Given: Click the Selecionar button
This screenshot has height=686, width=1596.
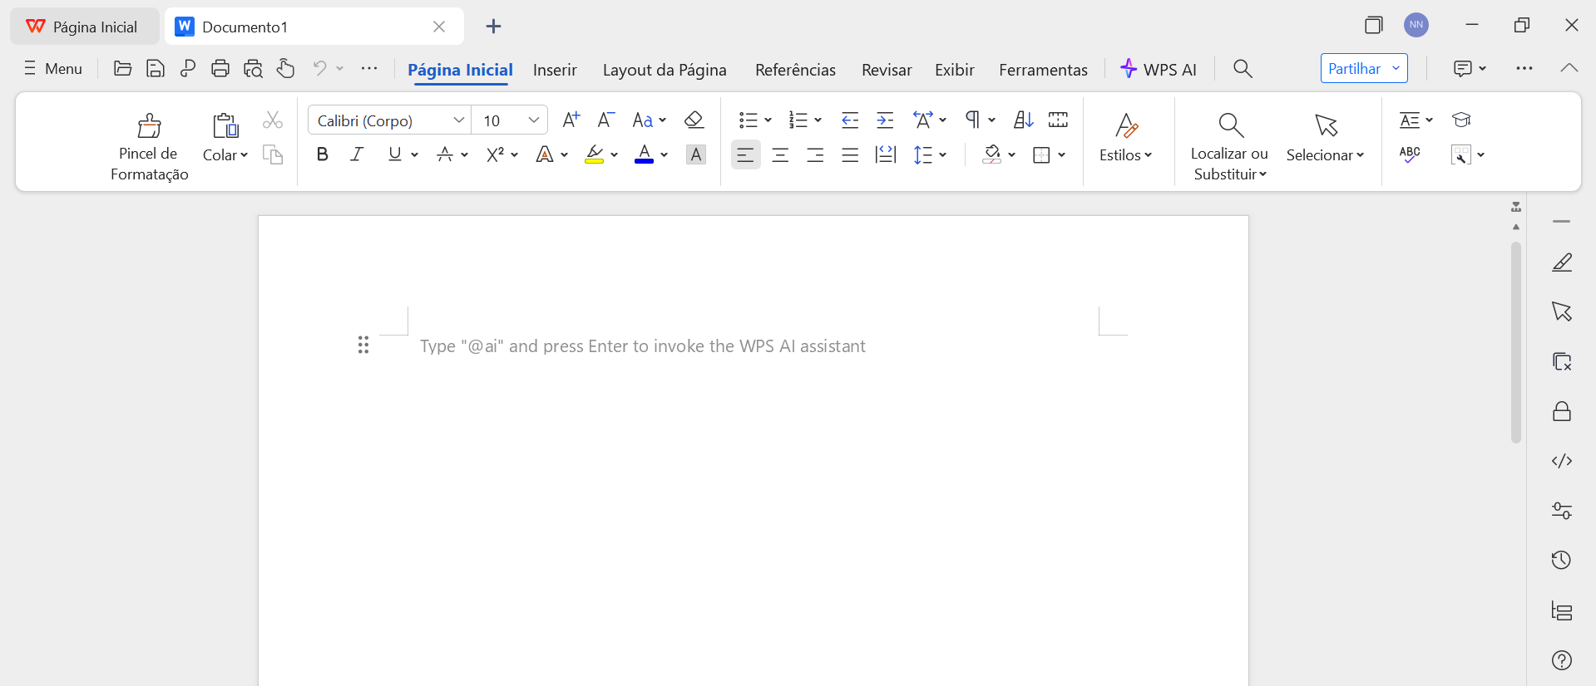Looking at the screenshot, I should point(1326,138).
